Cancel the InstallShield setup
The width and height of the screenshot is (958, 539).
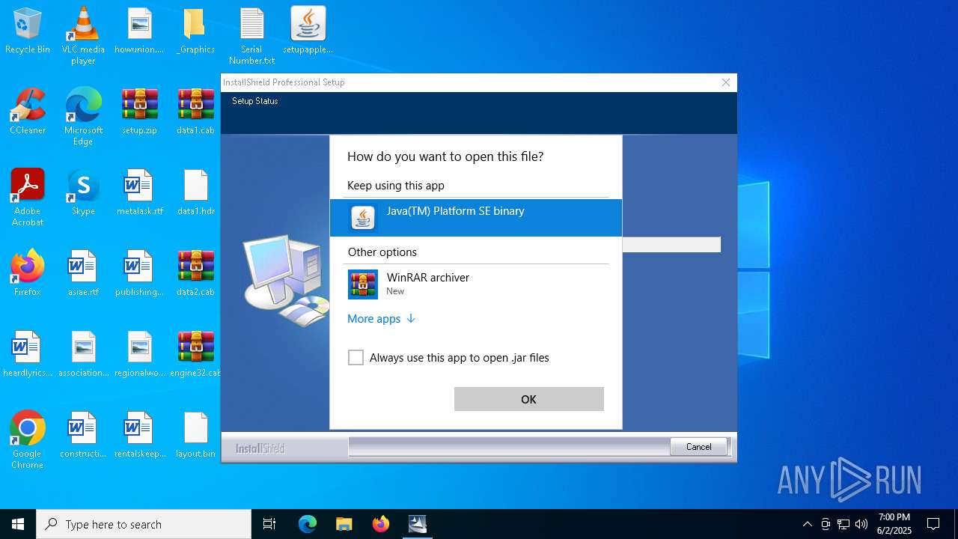pyautogui.click(x=698, y=447)
